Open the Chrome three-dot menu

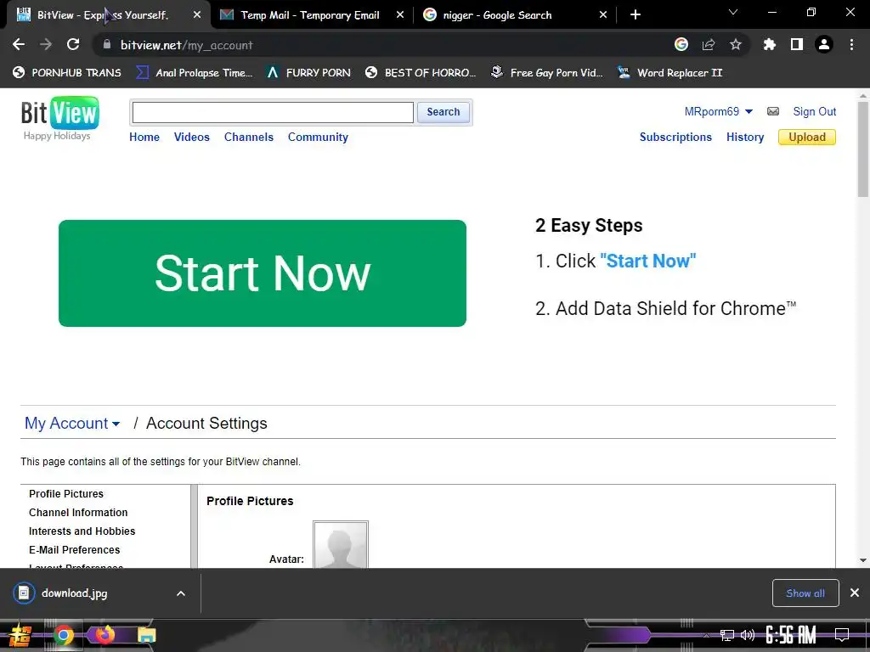[851, 45]
